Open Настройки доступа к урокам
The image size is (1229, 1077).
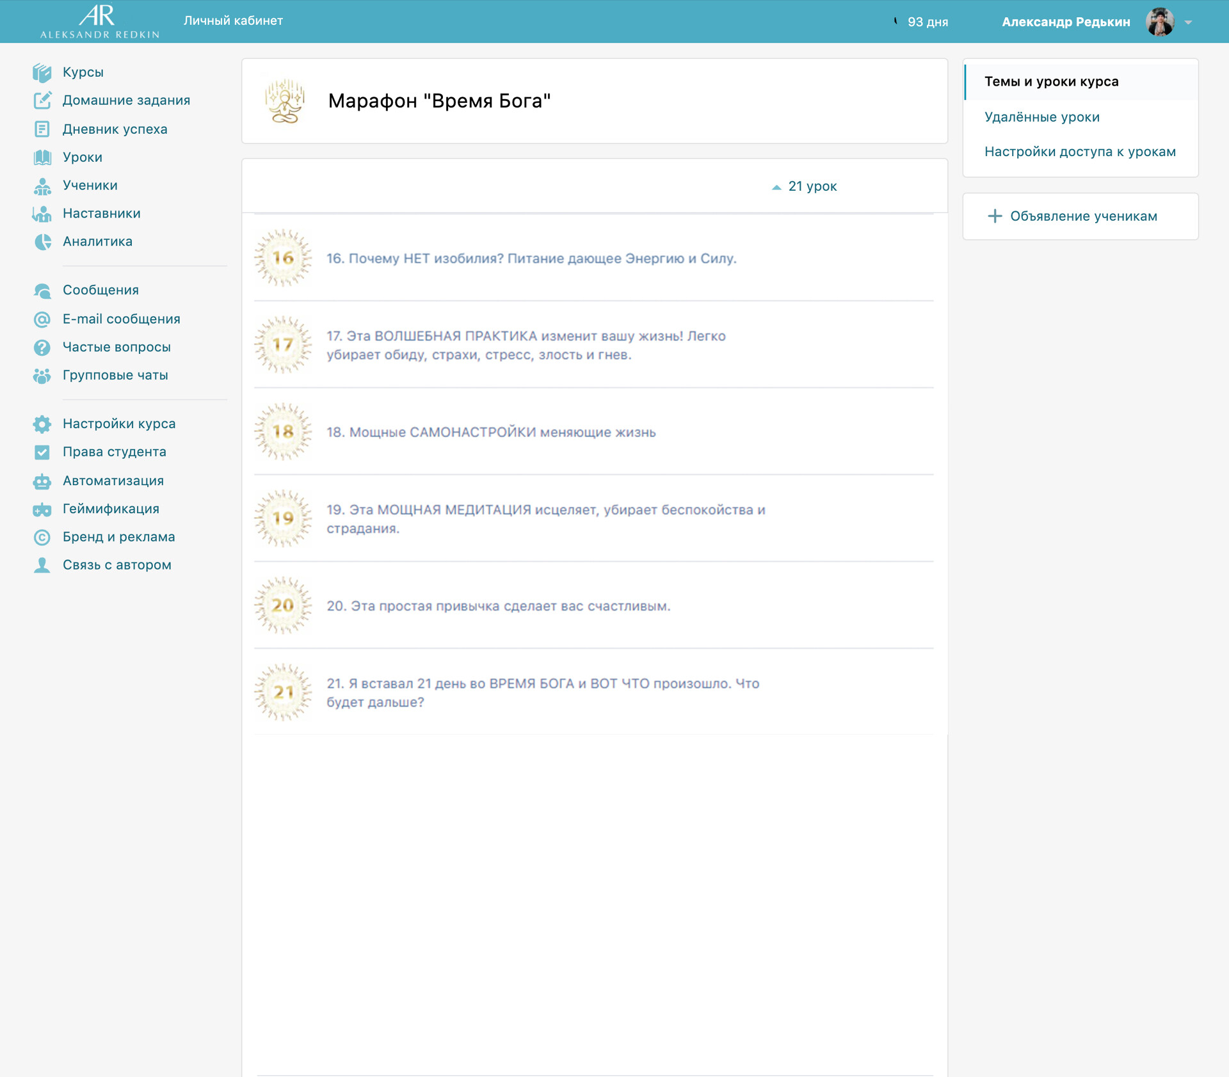click(x=1080, y=152)
